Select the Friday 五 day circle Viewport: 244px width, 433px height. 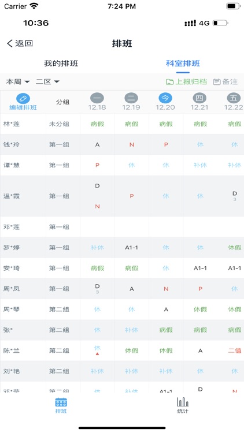[234, 98]
